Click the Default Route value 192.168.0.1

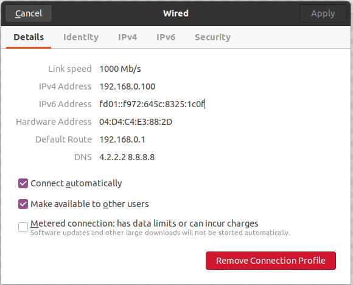pos(122,139)
